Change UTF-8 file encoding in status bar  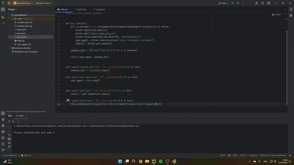243,155
